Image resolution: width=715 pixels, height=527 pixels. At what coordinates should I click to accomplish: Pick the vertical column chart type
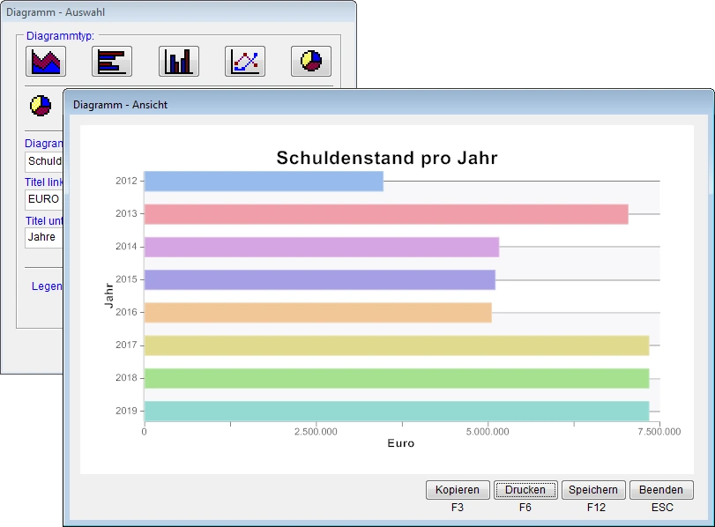tap(179, 62)
